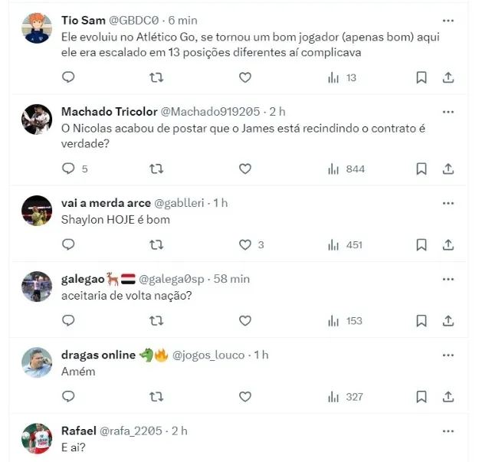
Task: Share dragas online's 'Amém' tweet
Action: coord(448,397)
